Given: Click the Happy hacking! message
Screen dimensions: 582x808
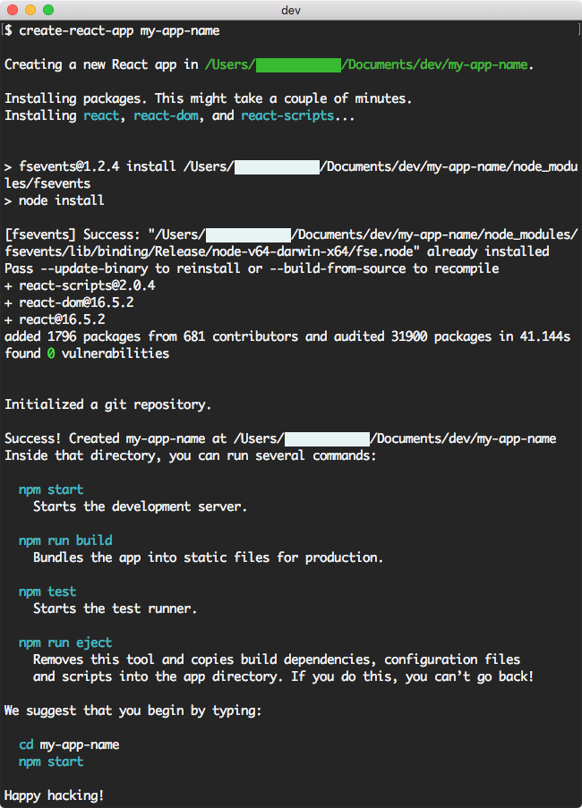Looking at the screenshot, I should [x=54, y=795].
